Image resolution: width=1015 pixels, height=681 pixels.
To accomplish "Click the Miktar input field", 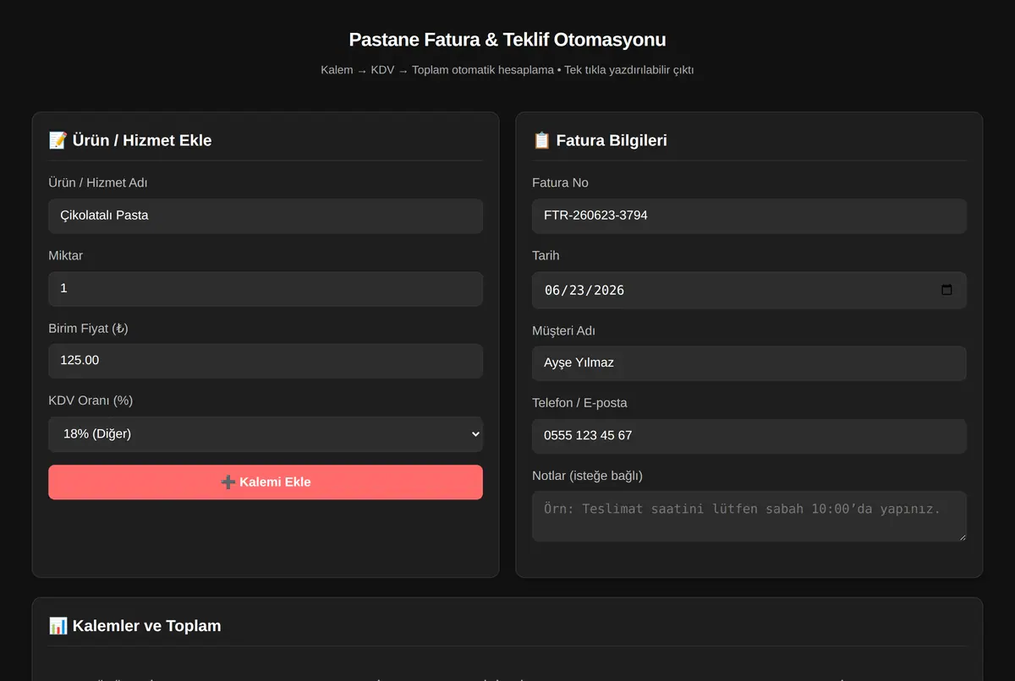I will click(266, 288).
